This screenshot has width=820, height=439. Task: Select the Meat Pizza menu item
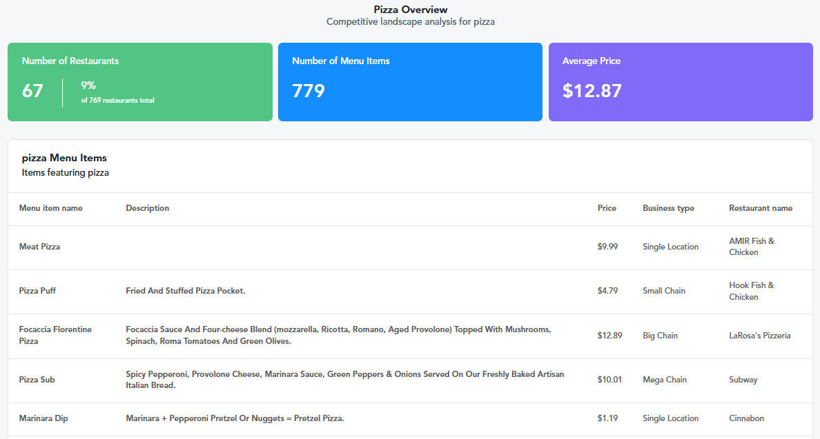click(39, 247)
